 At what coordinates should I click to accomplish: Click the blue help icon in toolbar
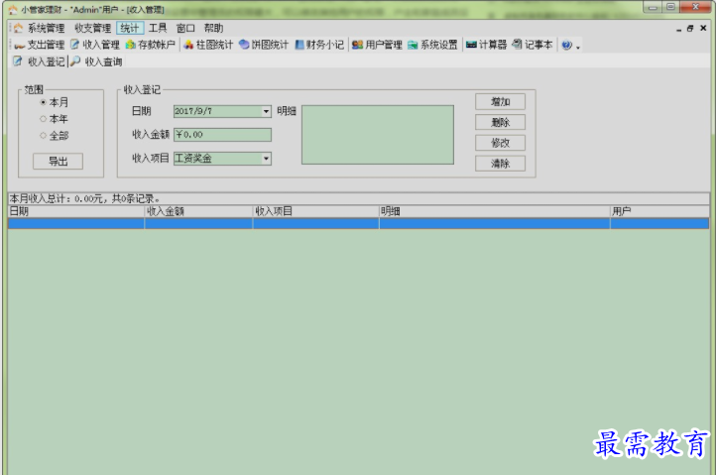coord(566,45)
